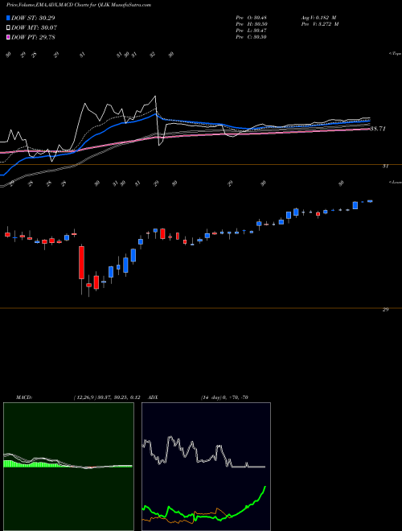402x531 pixels.
Task: Click the MACD panel heading
Action: [x=23, y=397]
